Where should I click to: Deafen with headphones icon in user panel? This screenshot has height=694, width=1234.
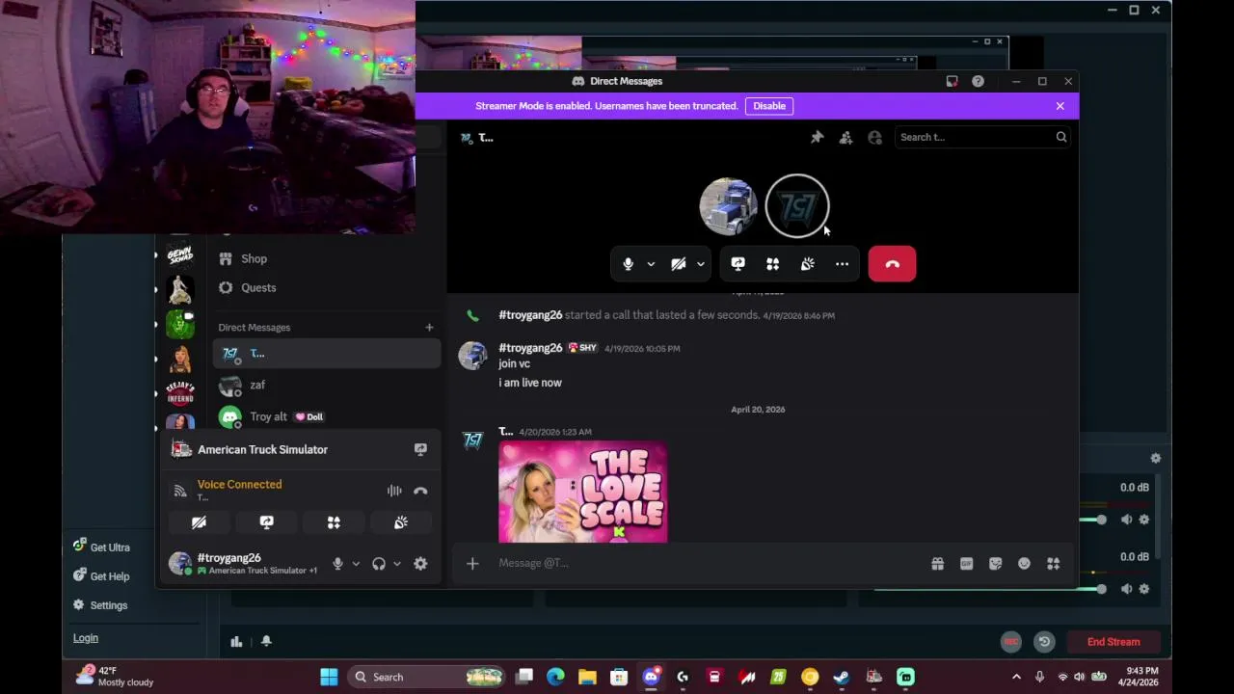[x=379, y=564]
